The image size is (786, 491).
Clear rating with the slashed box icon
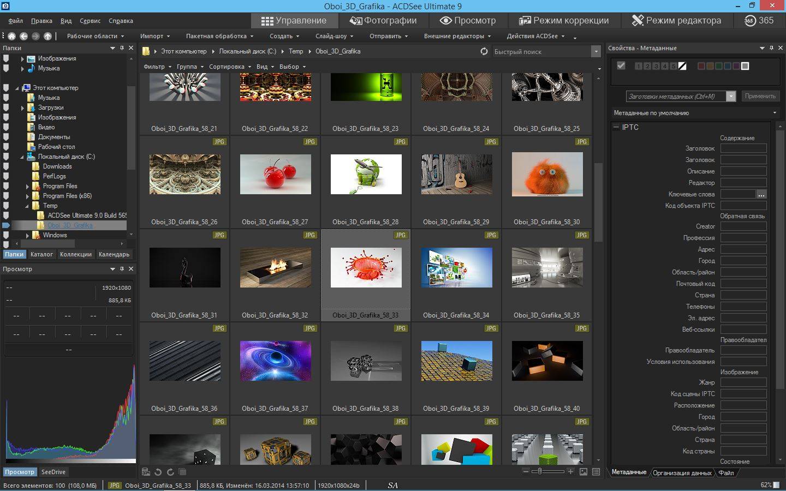coord(682,66)
